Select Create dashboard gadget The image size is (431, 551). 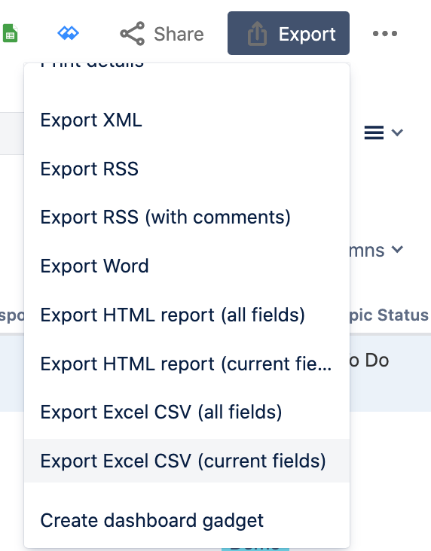[186, 520]
